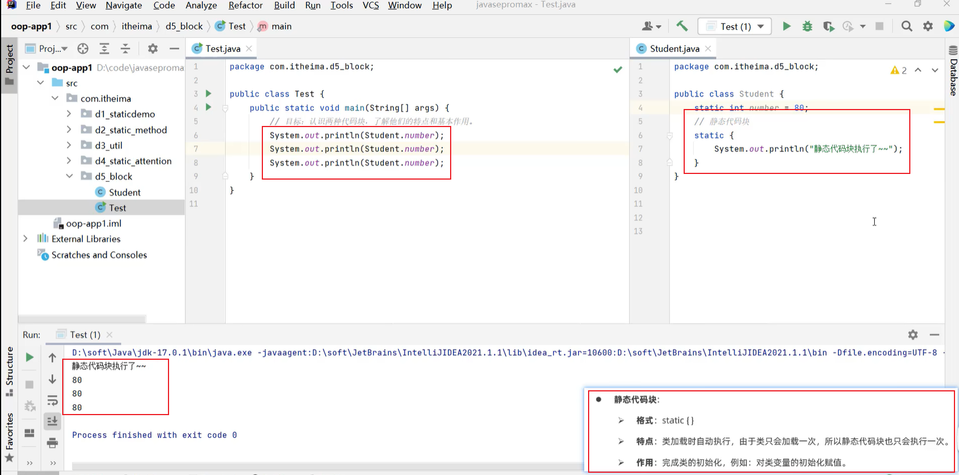Open the Build menu
The image size is (959, 475).
tap(284, 5)
